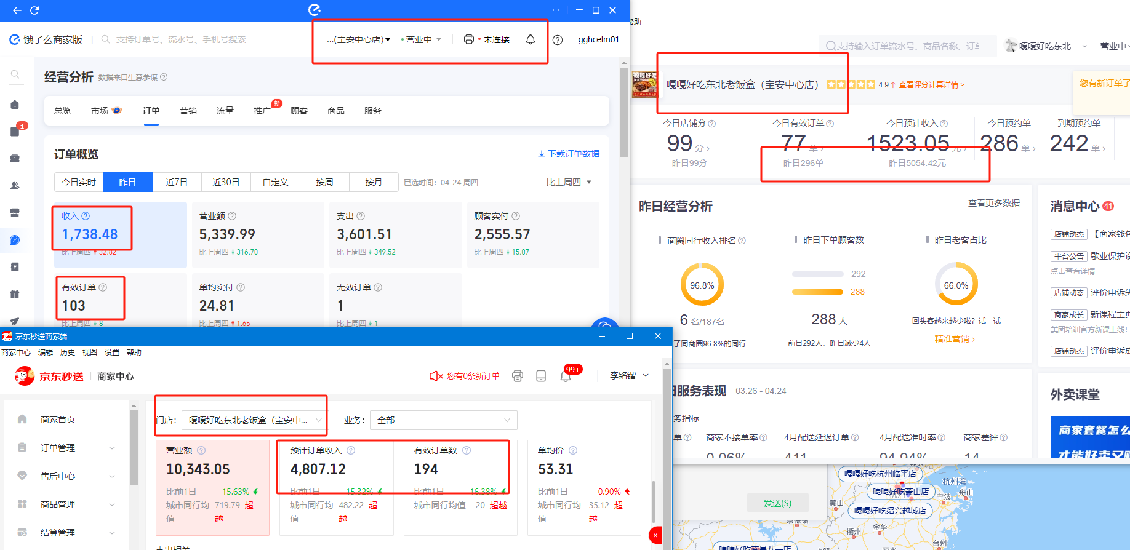The height and width of the screenshot is (550, 1130).
Task: Click the refresh icon in Eleme title bar
Action: tap(34, 10)
